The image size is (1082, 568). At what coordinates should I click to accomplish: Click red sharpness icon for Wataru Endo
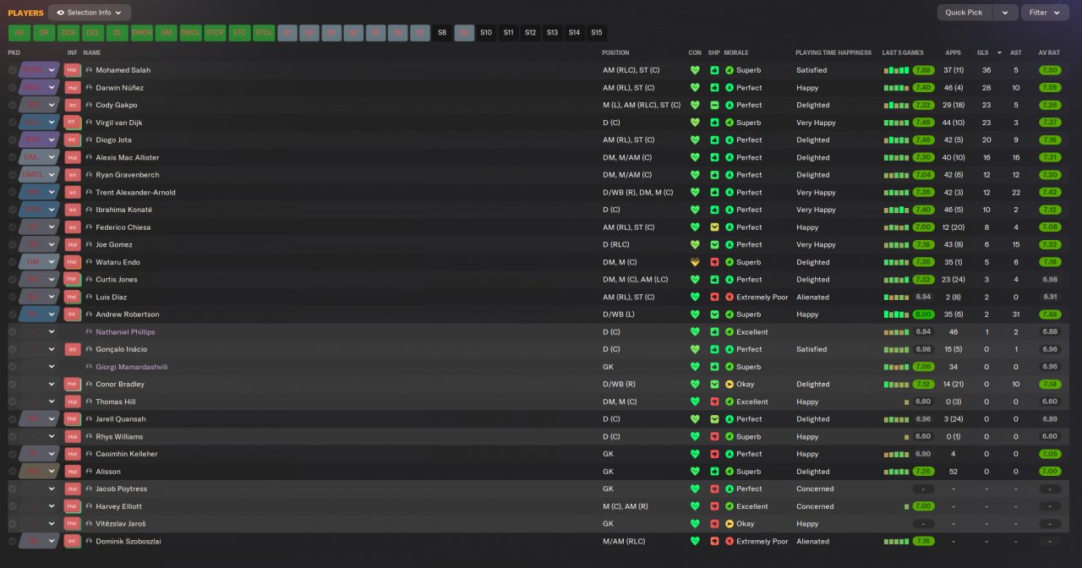714,262
